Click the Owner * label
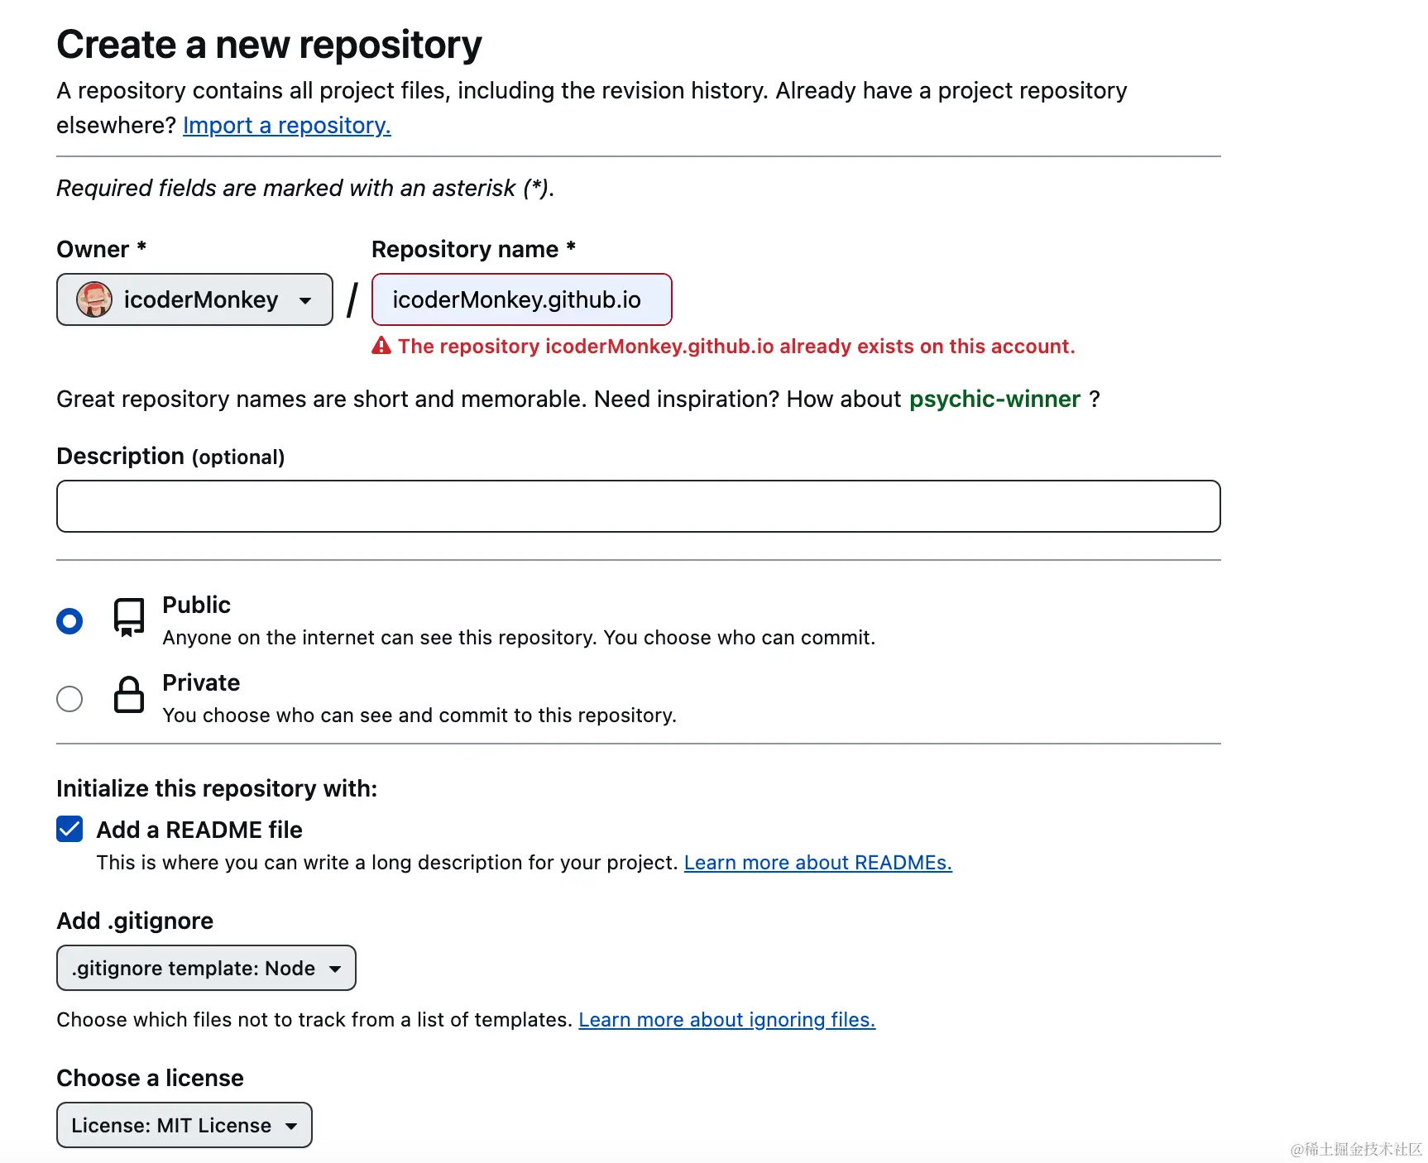Viewport: 1428px width, 1163px height. click(101, 249)
